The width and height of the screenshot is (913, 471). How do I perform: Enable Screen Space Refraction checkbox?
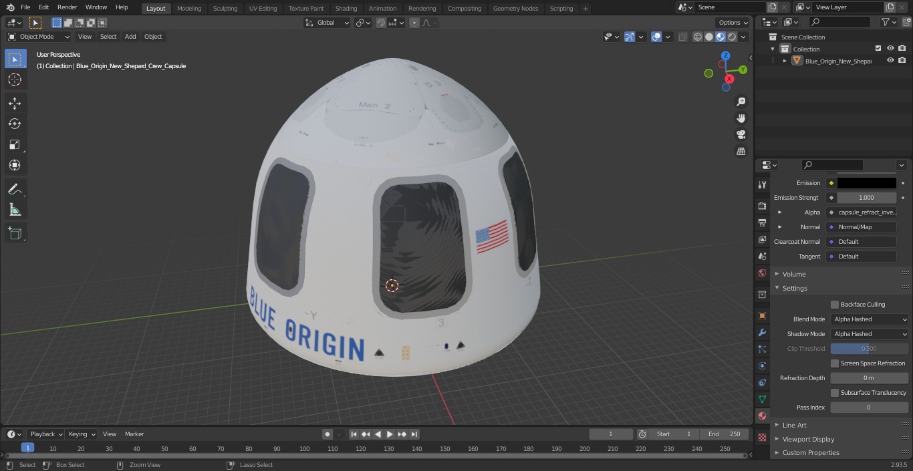click(x=835, y=363)
